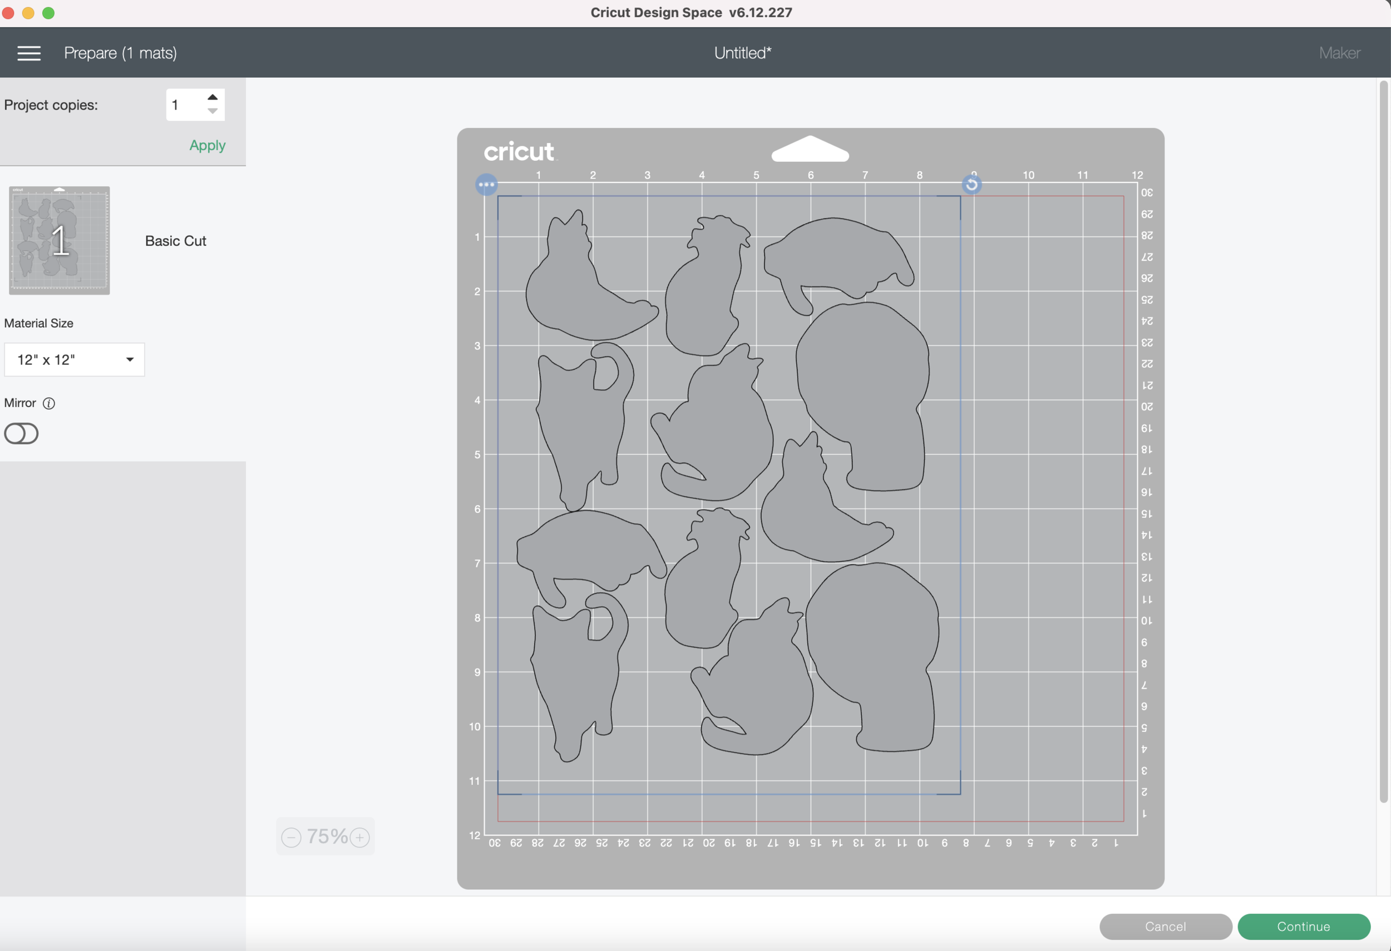The height and width of the screenshot is (951, 1391).
Task: Click the Continue button
Action: point(1304,927)
